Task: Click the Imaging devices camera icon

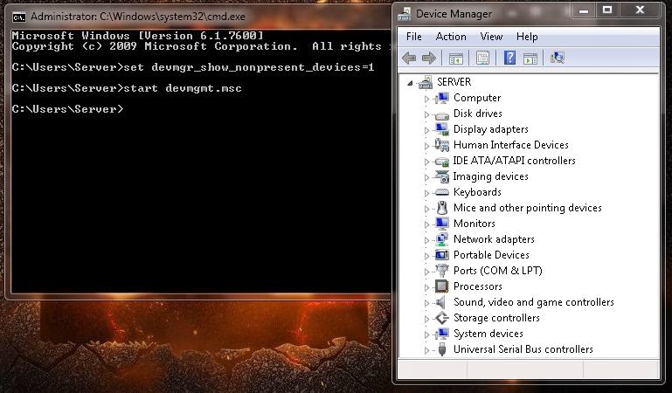Action: 442,176
